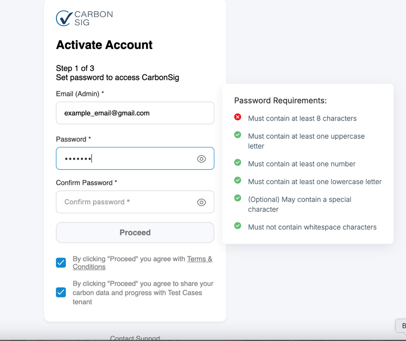
Task: Click the Activate Account heading
Action: point(104,45)
